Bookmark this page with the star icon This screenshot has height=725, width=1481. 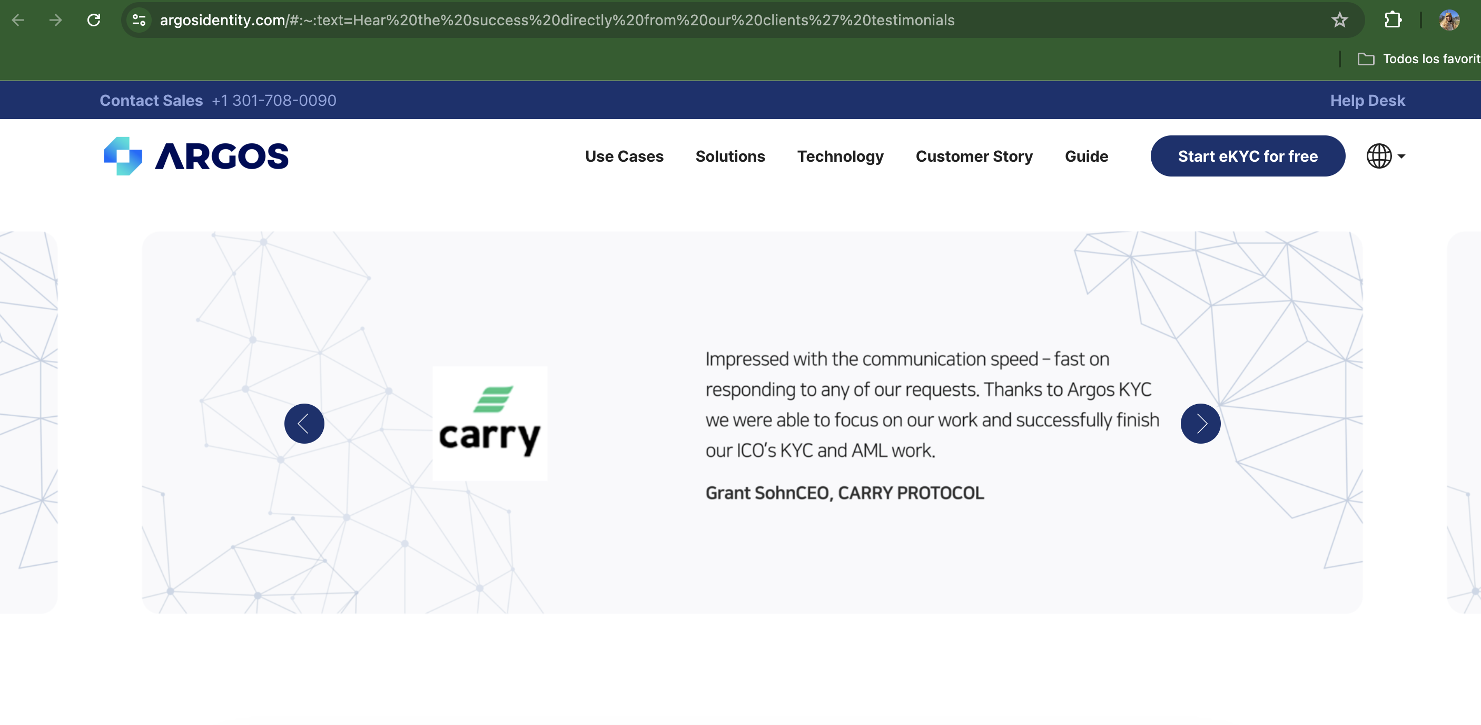tap(1339, 20)
